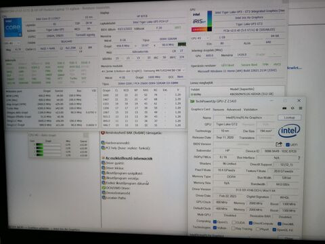
Task: Click 'Tiger Lake GT2' GPU value
Action: 227,124
